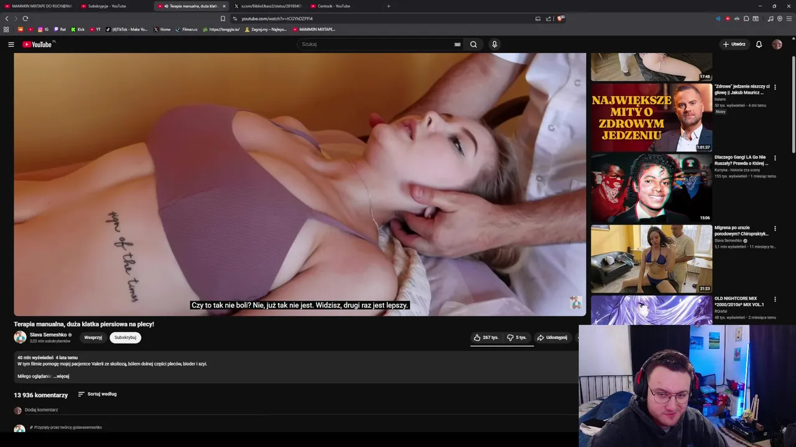The height and width of the screenshot is (447, 796).
Task: Switch to Subskrypcje - YouTube tab
Action: point(114,6)
